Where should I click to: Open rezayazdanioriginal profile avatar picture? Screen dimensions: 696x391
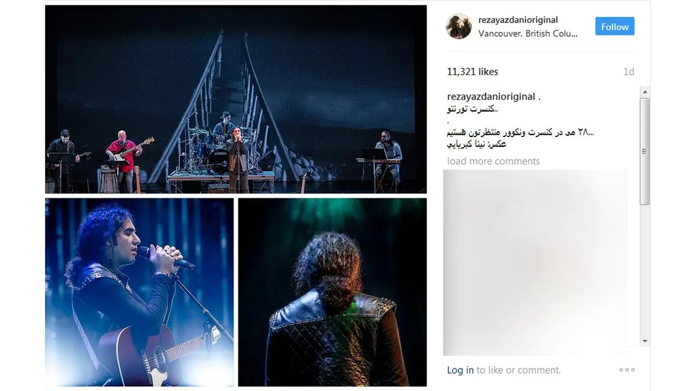[458, 27]
